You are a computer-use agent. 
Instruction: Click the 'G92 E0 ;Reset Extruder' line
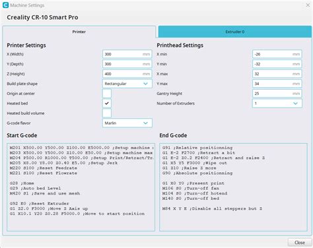point(39,203)
